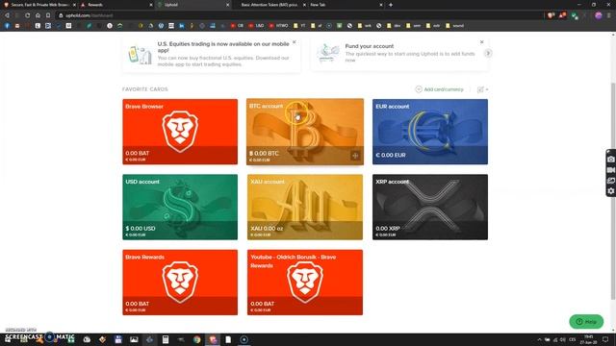
Task: Click the move handle on BTC card
Action: 355,156
